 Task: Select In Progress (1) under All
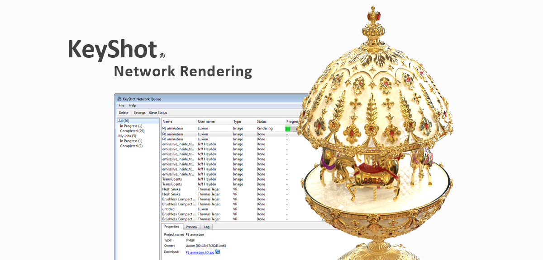point(131,126)
